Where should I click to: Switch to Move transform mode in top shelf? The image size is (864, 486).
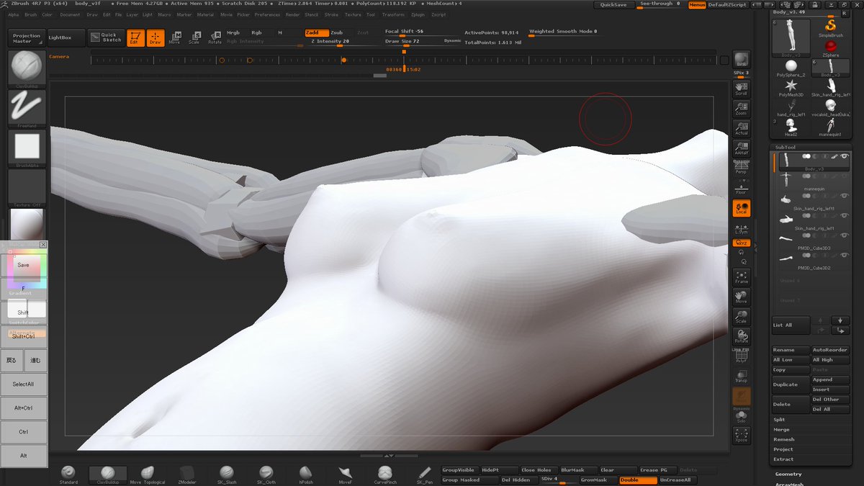[x=175, y=38]
